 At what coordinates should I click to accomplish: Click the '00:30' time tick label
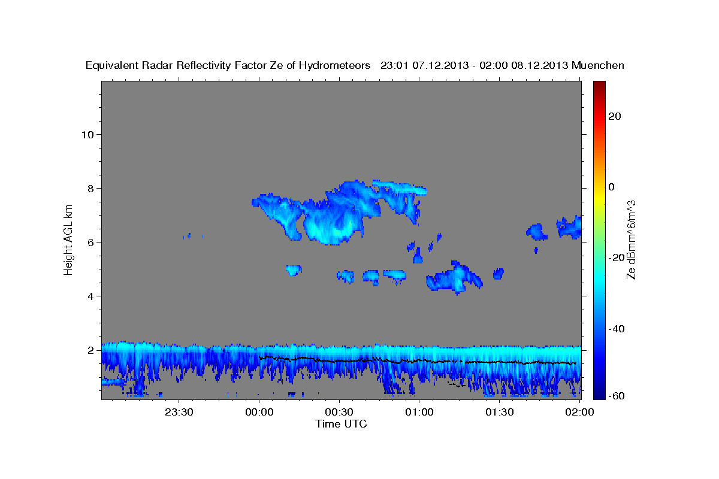[x=339, y=412]
